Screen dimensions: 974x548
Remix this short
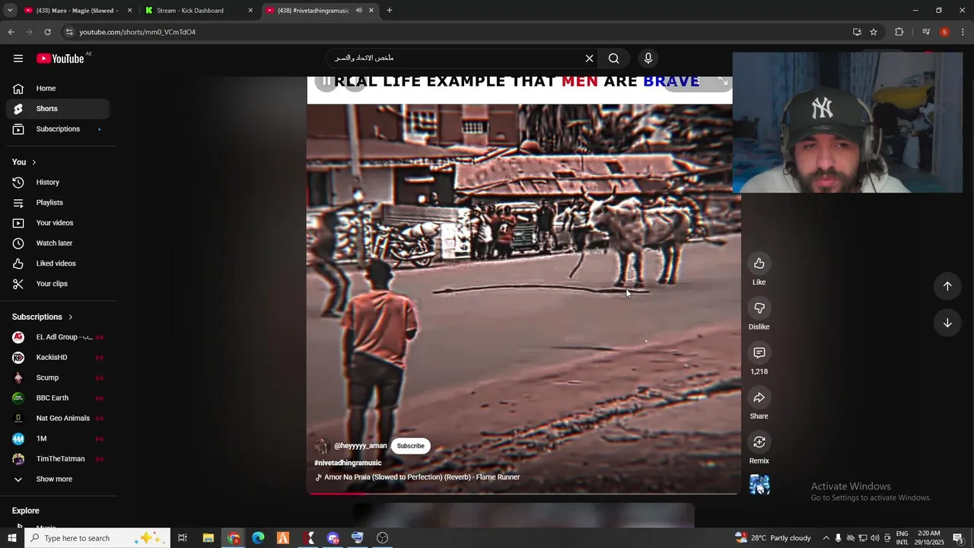click(x=759, y=442)
